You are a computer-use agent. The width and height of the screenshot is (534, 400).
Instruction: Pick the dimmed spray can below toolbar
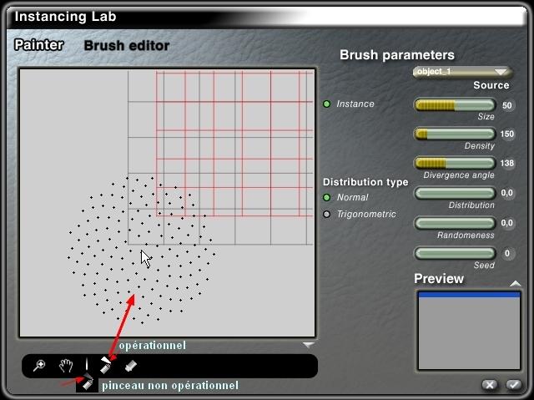click(x=87, y=383)
